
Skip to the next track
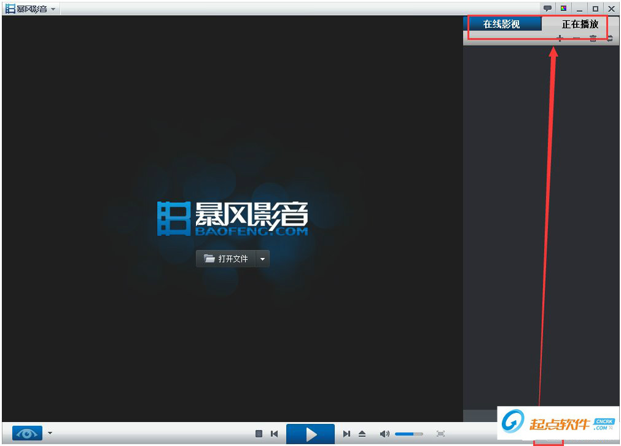click(x=346, y=434)
